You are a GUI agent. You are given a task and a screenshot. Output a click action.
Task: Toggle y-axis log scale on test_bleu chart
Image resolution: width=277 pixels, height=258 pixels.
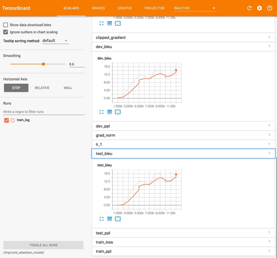coord(110,219)
